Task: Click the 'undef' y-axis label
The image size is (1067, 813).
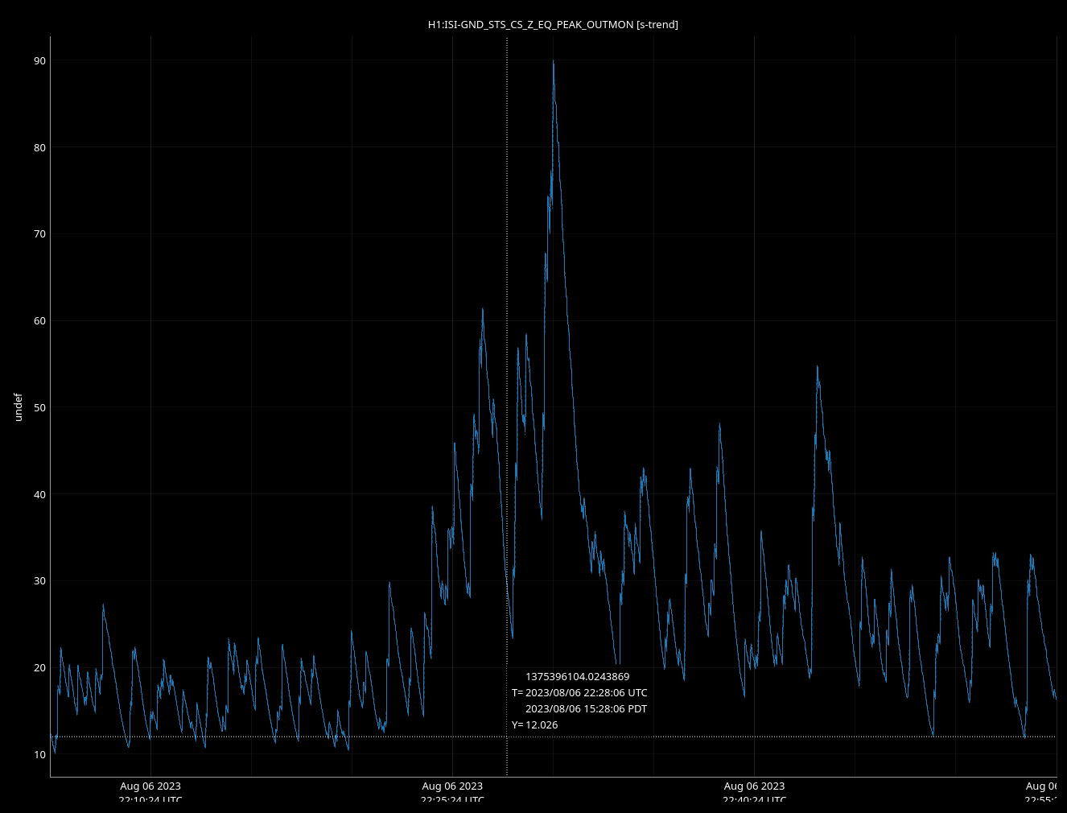Action: click(19, 406)
